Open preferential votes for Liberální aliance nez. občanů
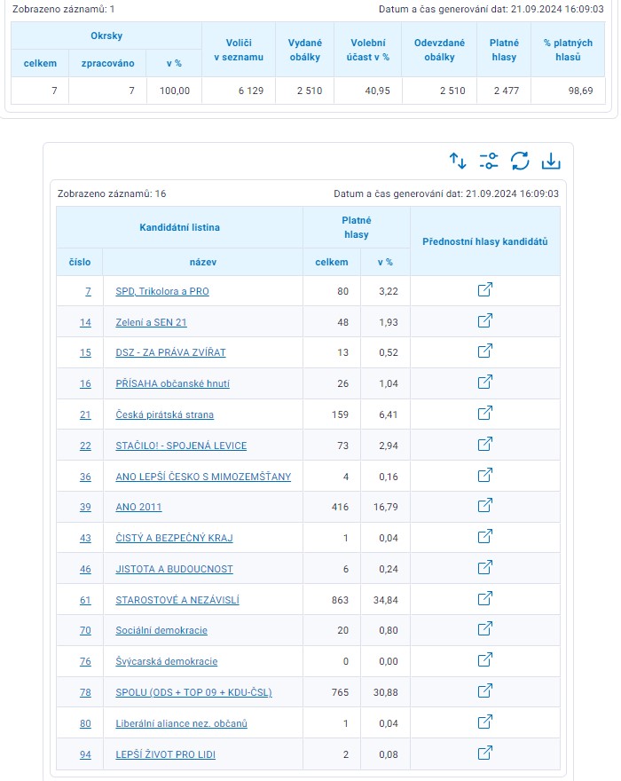 pyautogui.click(x=485, y=722)
